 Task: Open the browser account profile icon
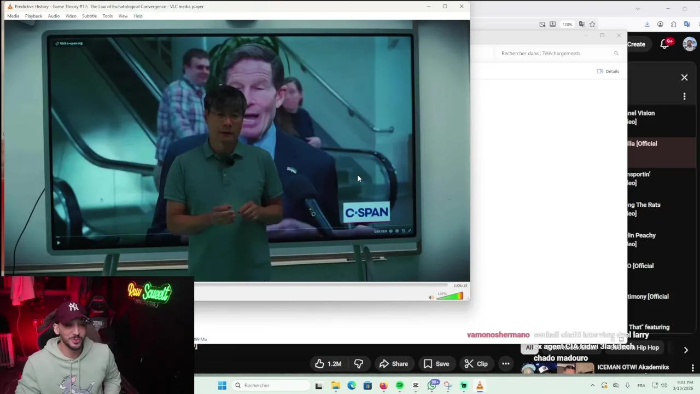[661, 24]
